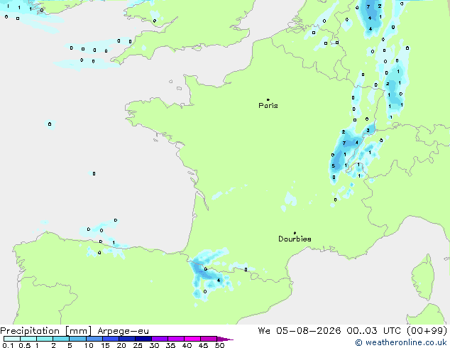Click the '(00+99)' forecast offset text

pos(427,331)
